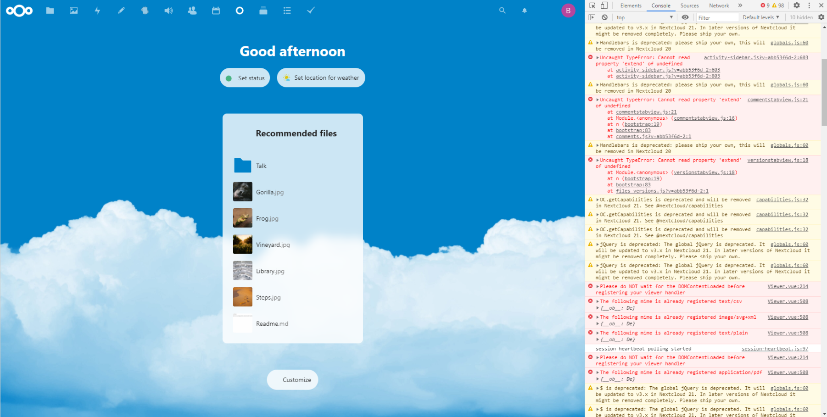Toggle live expression eye icon

[685, 17]
